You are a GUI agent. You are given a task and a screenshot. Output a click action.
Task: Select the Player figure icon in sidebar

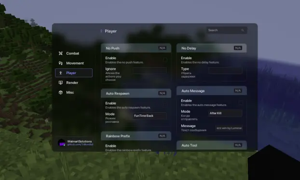tap(61, 73)
